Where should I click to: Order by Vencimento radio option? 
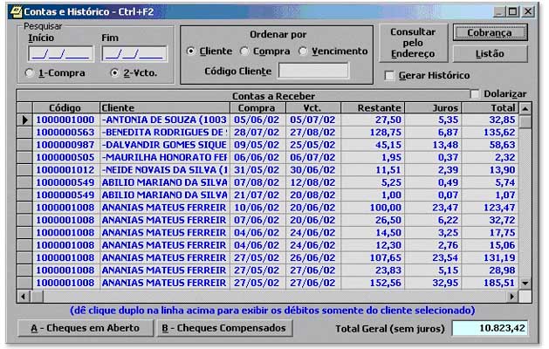303,51
